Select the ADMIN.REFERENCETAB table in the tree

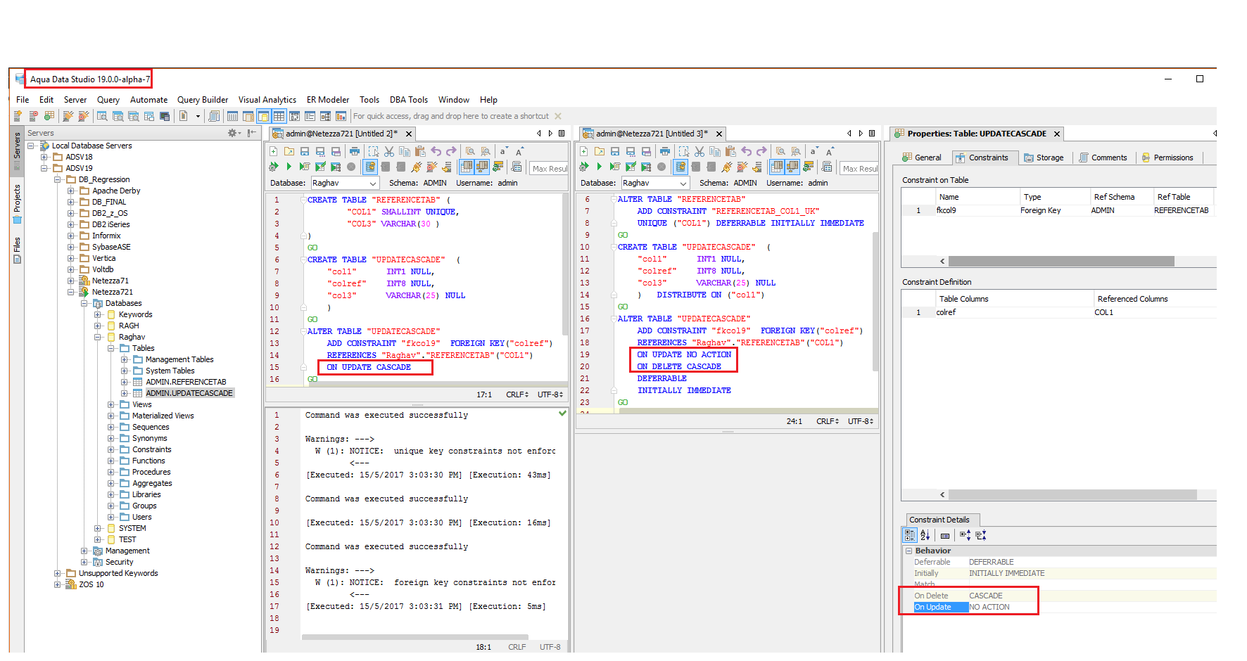pos(186,382)
